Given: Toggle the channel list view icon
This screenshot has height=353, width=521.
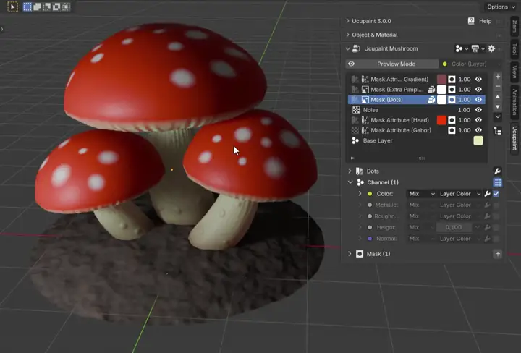Looking at the screenshot, I should coord(497,182).
